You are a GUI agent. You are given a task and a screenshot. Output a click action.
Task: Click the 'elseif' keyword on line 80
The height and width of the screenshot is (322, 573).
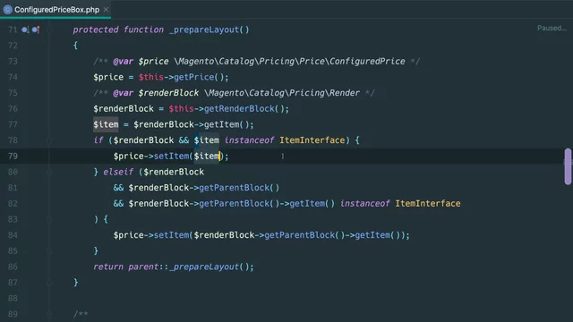pos(118,172)
